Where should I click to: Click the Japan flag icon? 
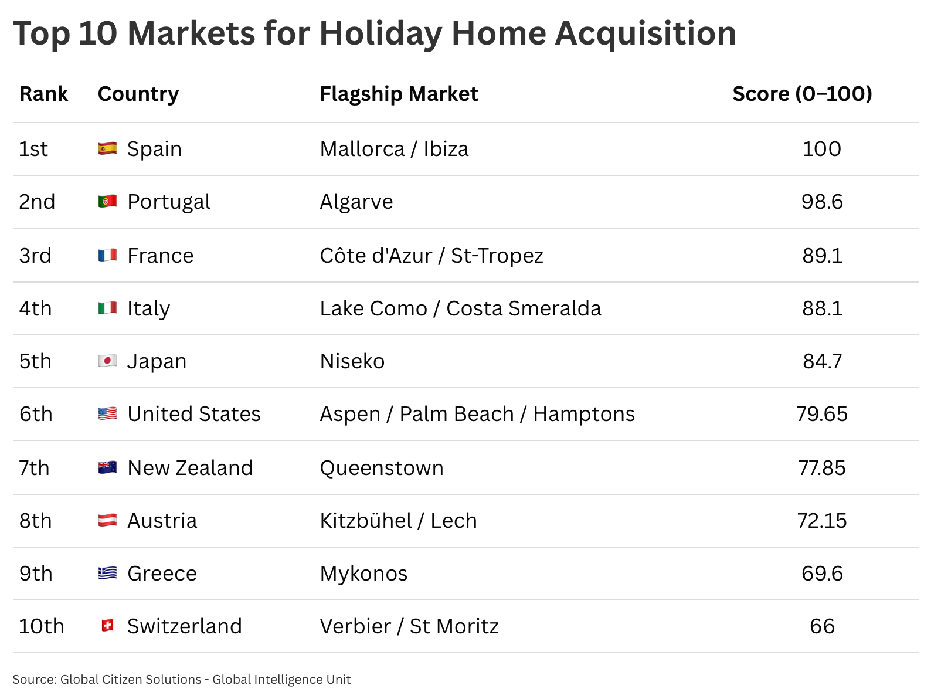pos(107,361)
